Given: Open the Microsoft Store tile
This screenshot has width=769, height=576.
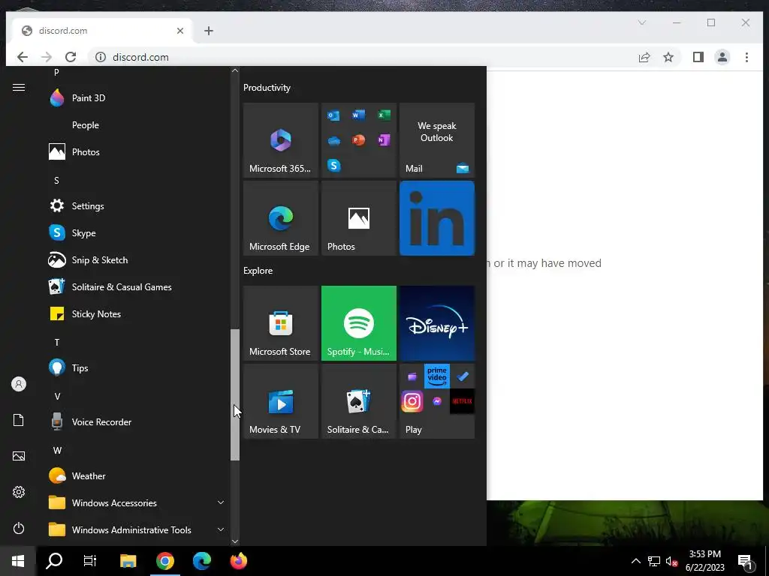Looking at the screenshot, I should pos(281,323).
